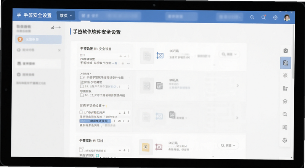Viewport: 305px width, 168px height.
Task: Click the vertical scrollbar at right edge
Action: 294,52
